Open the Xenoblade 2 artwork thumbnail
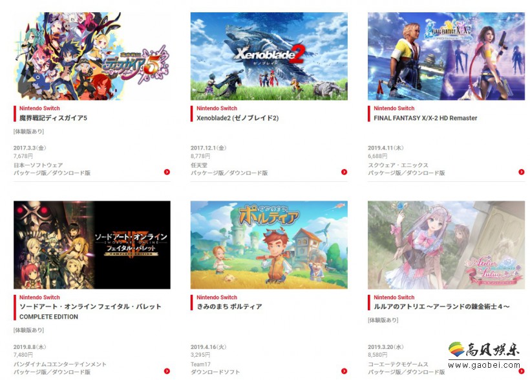 click(269, 56)
